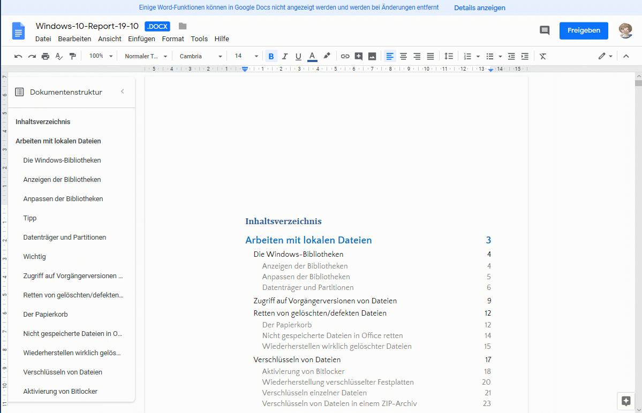The height and width of the screenshot is (413, 642).
Task: Select Aktivierung von Bitlocker outline entry
Action: (x=60, y=391)
